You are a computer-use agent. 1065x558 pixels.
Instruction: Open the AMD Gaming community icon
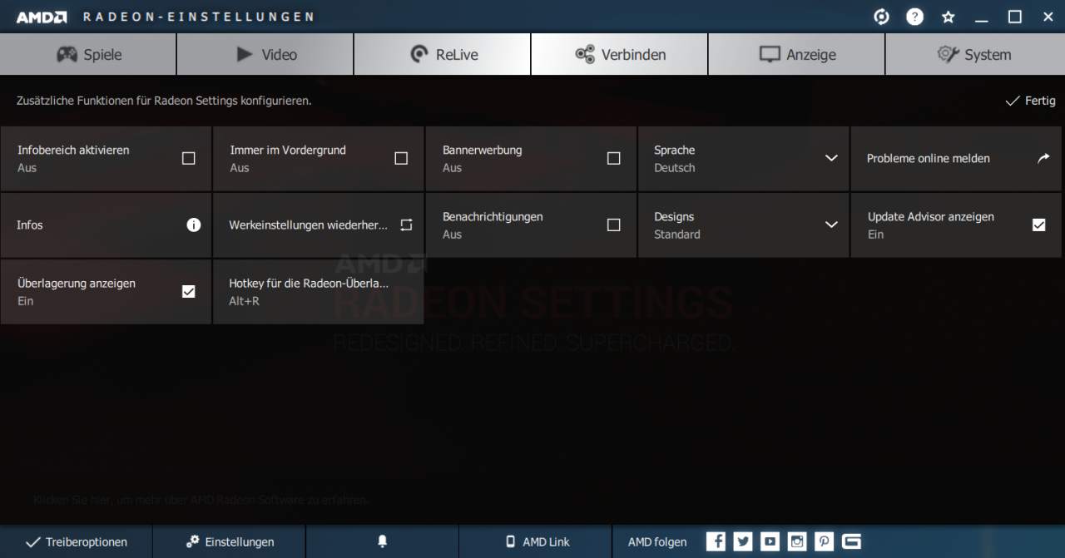click(x=851, y=541)
